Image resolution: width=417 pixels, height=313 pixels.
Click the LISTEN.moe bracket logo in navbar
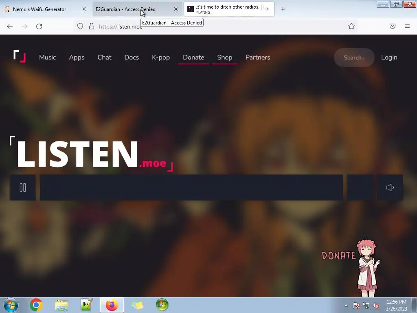tap(20, 56)
